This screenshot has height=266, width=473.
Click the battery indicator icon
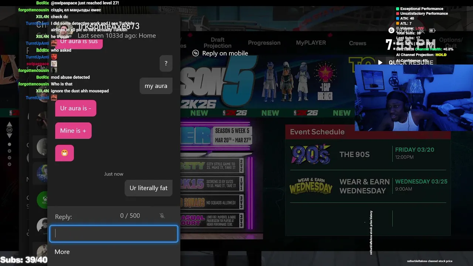pyautogui.click(x=432, y=30)
